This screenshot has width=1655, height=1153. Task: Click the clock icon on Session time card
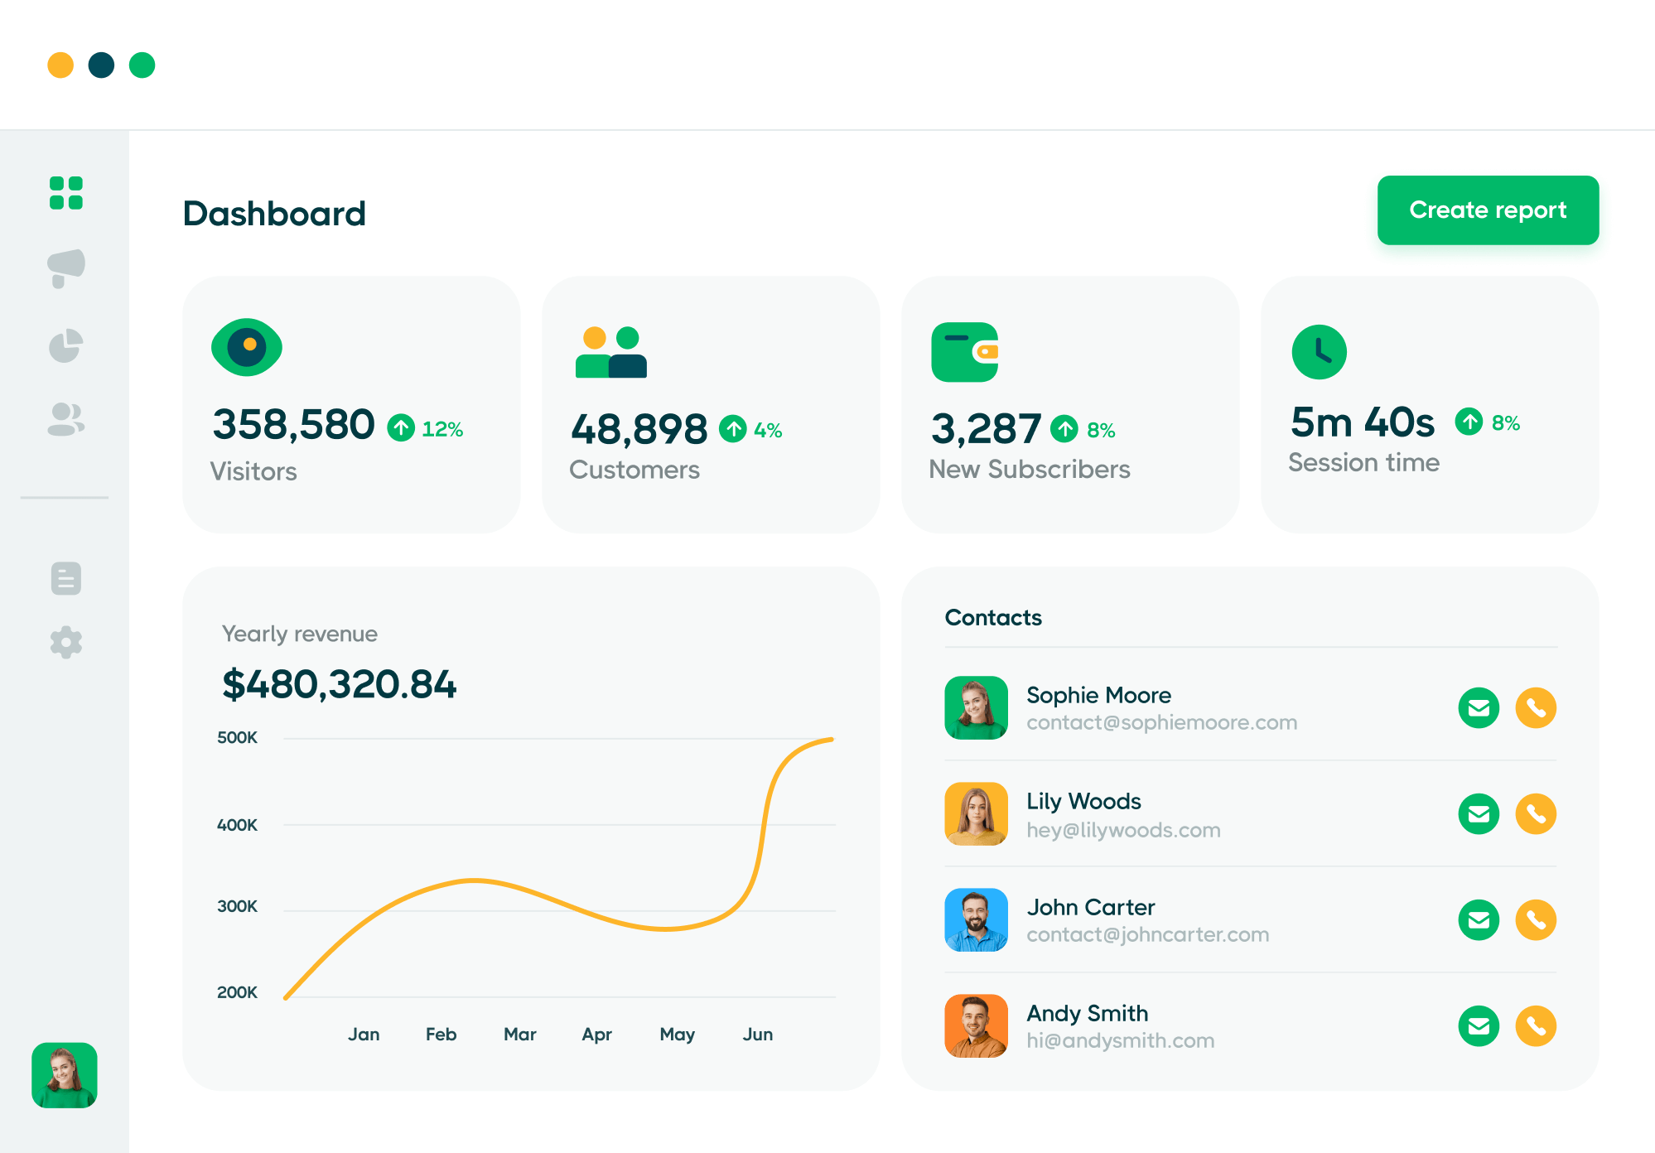coord(1319,351)
